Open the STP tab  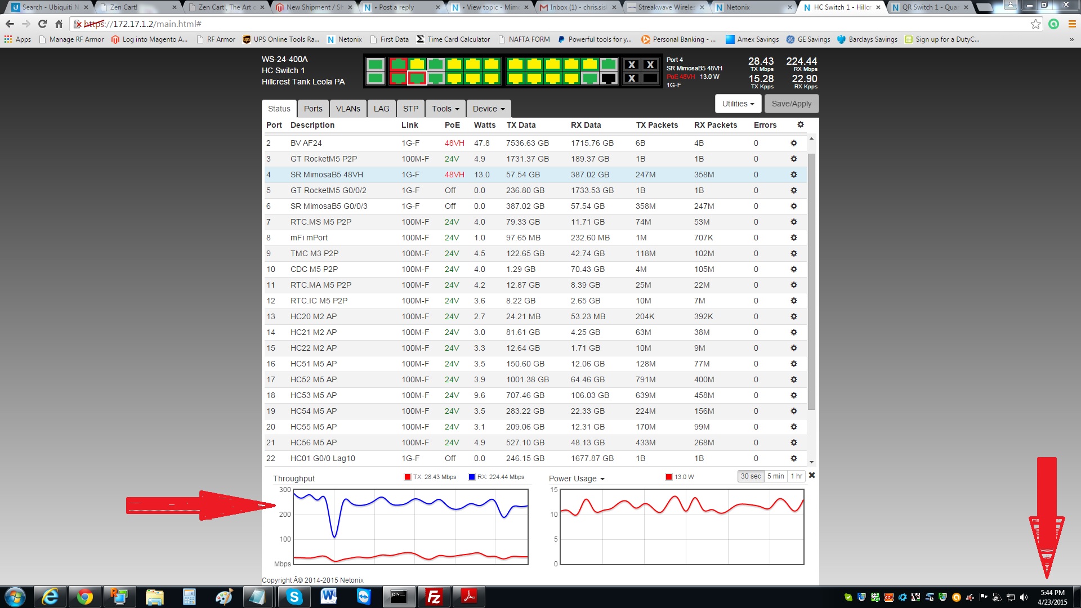pos(410,109)
